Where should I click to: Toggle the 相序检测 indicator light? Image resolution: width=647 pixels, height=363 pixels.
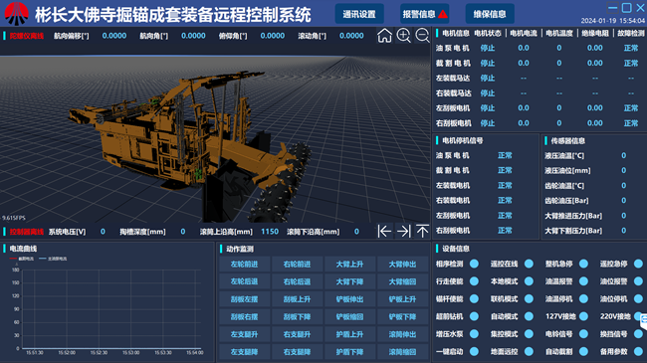click(474, 264)
